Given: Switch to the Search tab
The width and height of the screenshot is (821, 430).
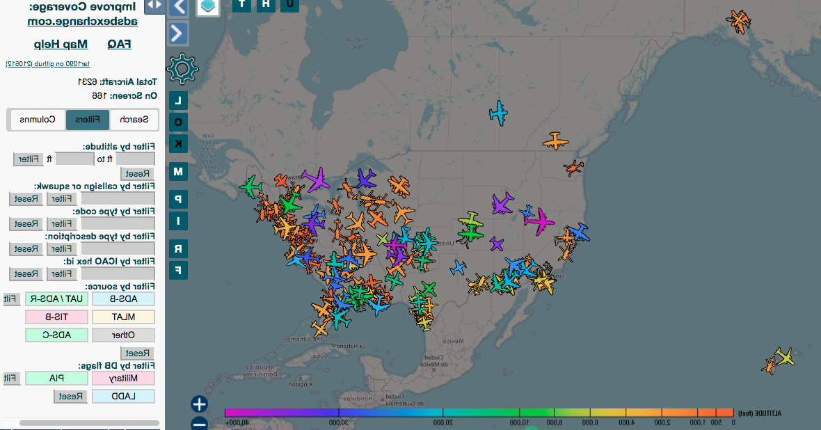Looking at the screenshot, I should (x=134, y=120).
